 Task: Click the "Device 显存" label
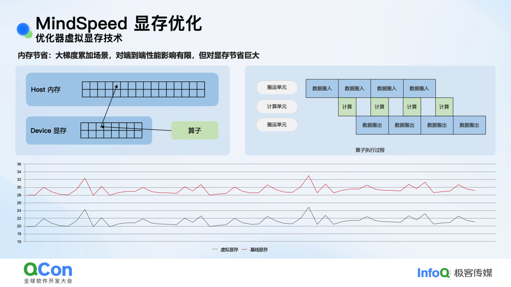pos(49,130)
